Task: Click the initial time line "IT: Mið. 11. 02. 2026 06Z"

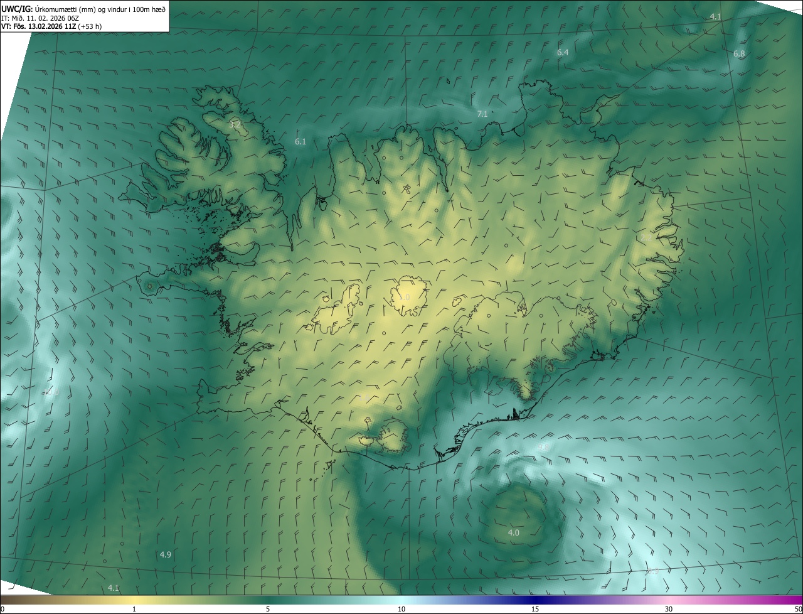Action: coord(40,18)
